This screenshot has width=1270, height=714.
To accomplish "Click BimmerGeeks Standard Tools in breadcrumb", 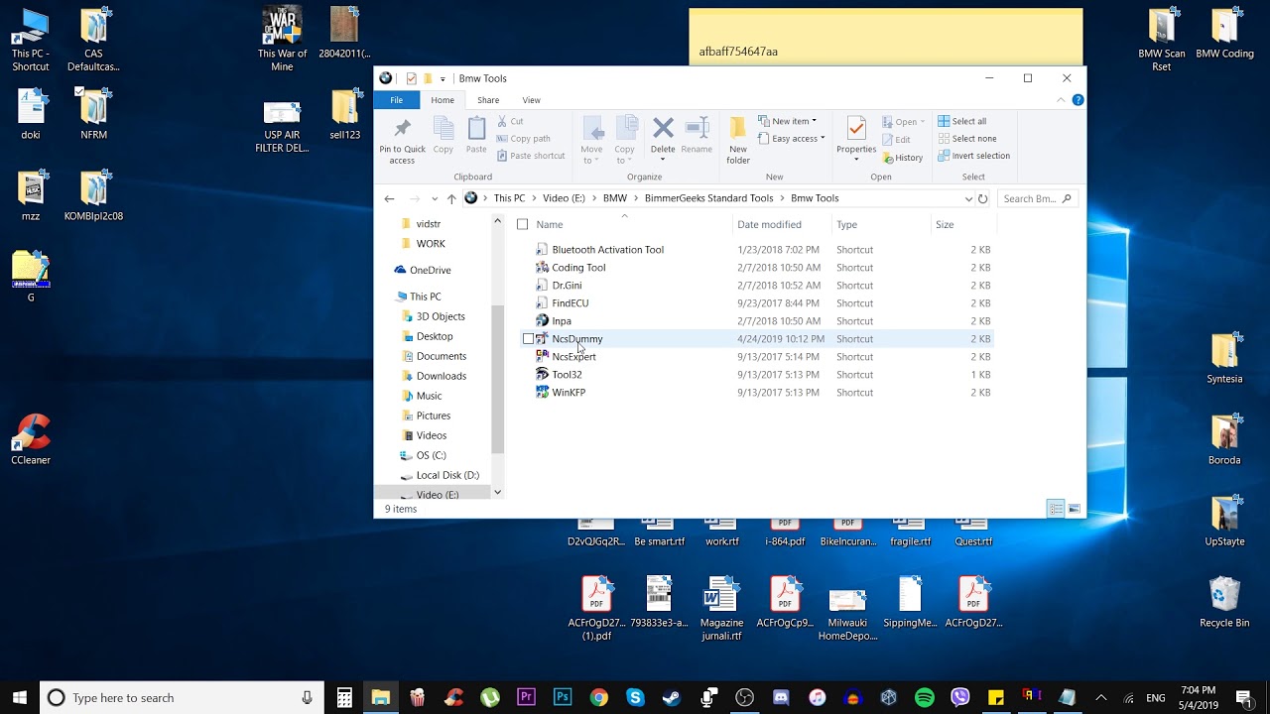I will click(x=708, y=198).
